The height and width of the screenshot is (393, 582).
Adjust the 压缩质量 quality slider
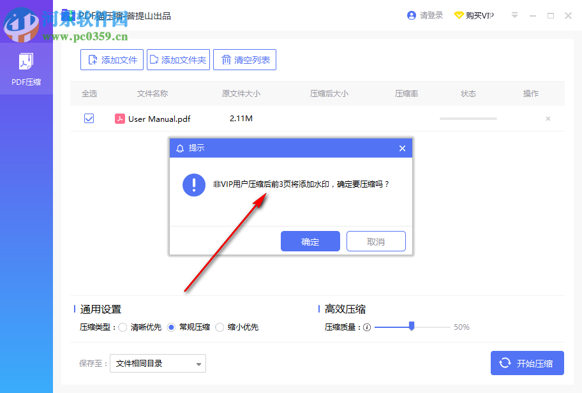click(412, 327)
